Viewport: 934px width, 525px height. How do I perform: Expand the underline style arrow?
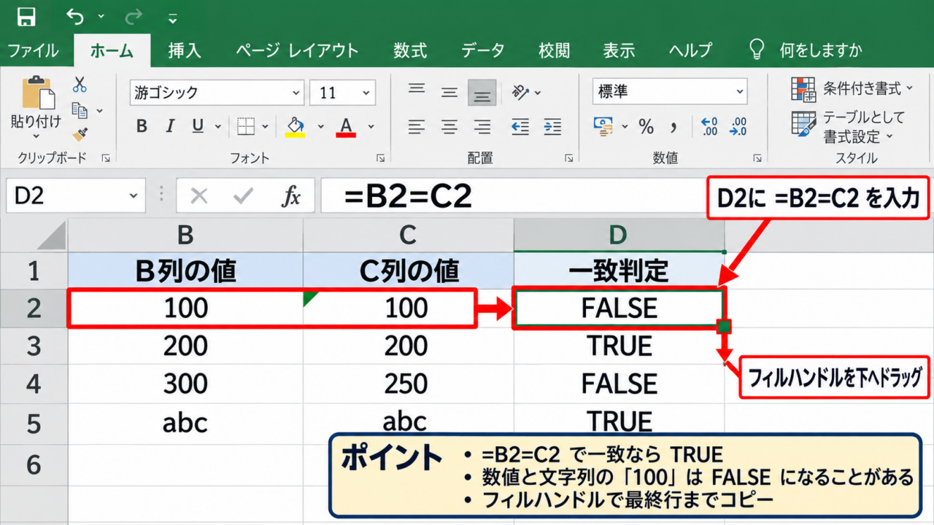point(217,127)
